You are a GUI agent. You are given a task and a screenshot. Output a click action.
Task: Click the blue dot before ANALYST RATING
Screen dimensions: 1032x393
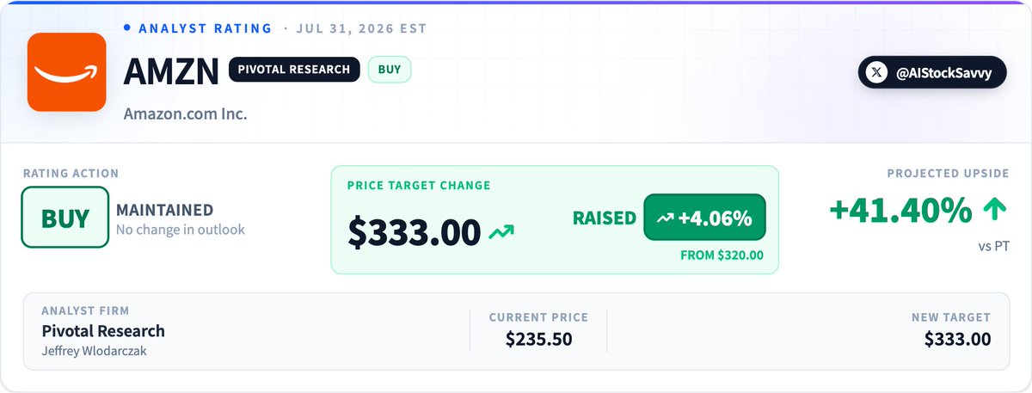(127, 28)
